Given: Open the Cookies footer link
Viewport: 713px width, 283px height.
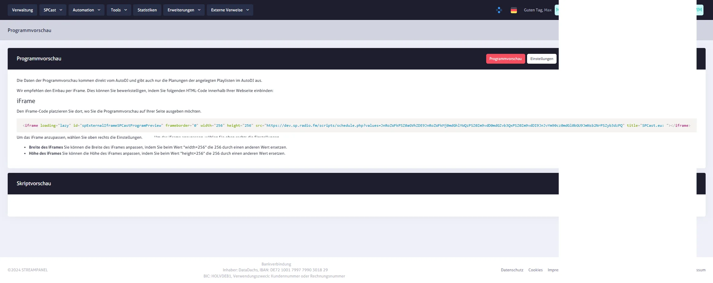Looking at the screenshot, I should coord(535,270).
